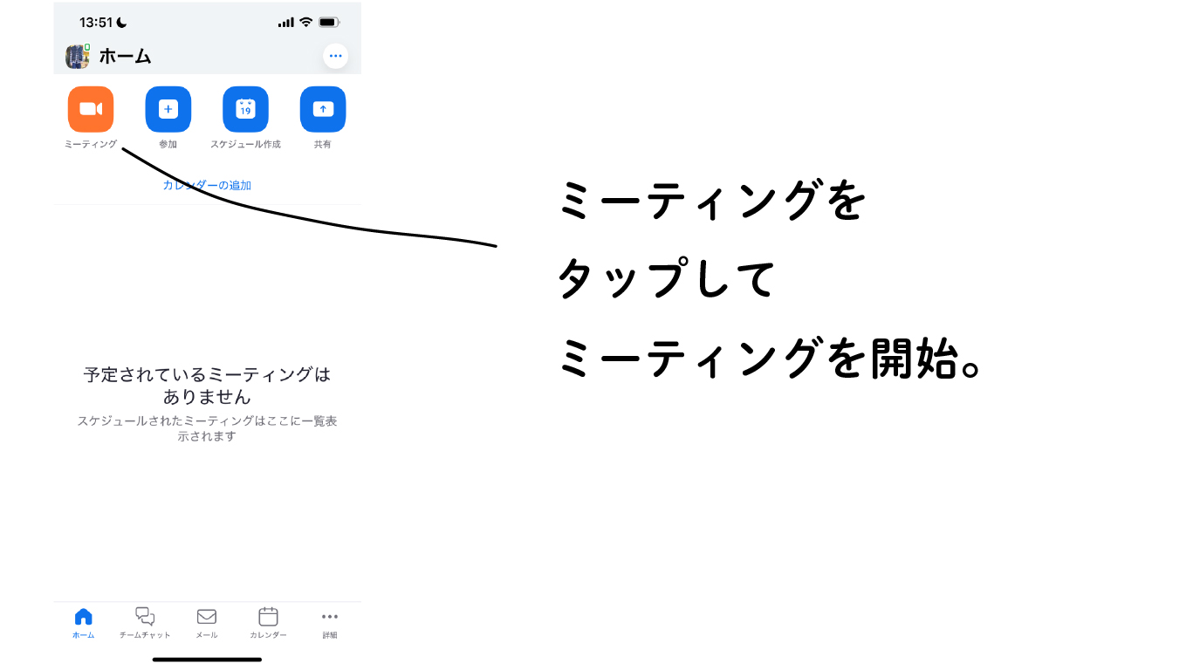Tap the カレンダーの追加 link
The width and height of the screenshot is (1193, 670).
(x=207, y=185)
